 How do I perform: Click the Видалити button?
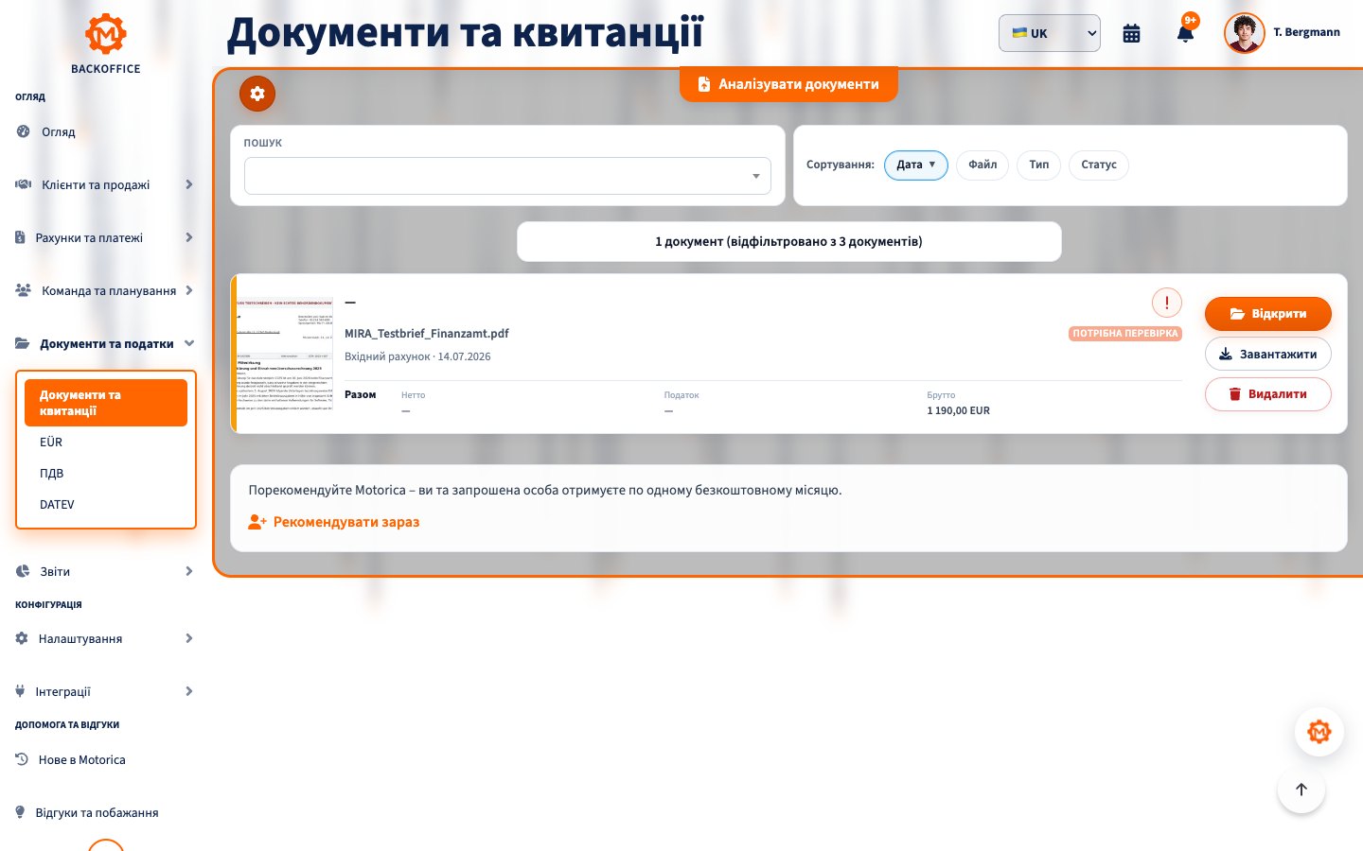coord(1268,394)
